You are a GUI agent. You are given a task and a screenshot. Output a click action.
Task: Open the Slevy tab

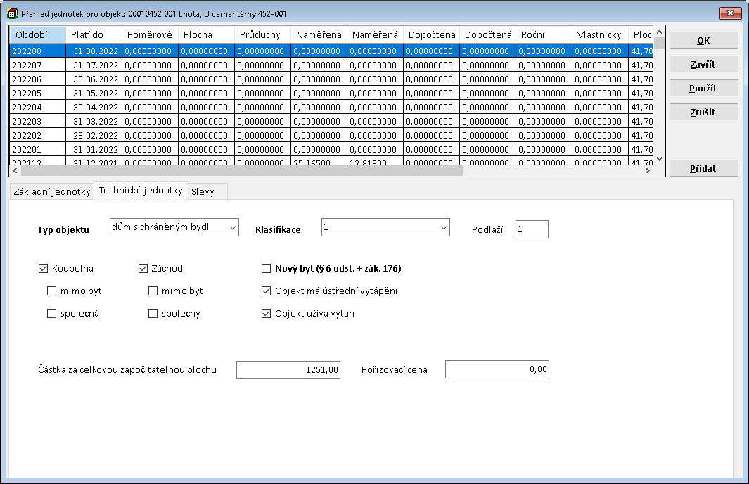tap(203, 192)
